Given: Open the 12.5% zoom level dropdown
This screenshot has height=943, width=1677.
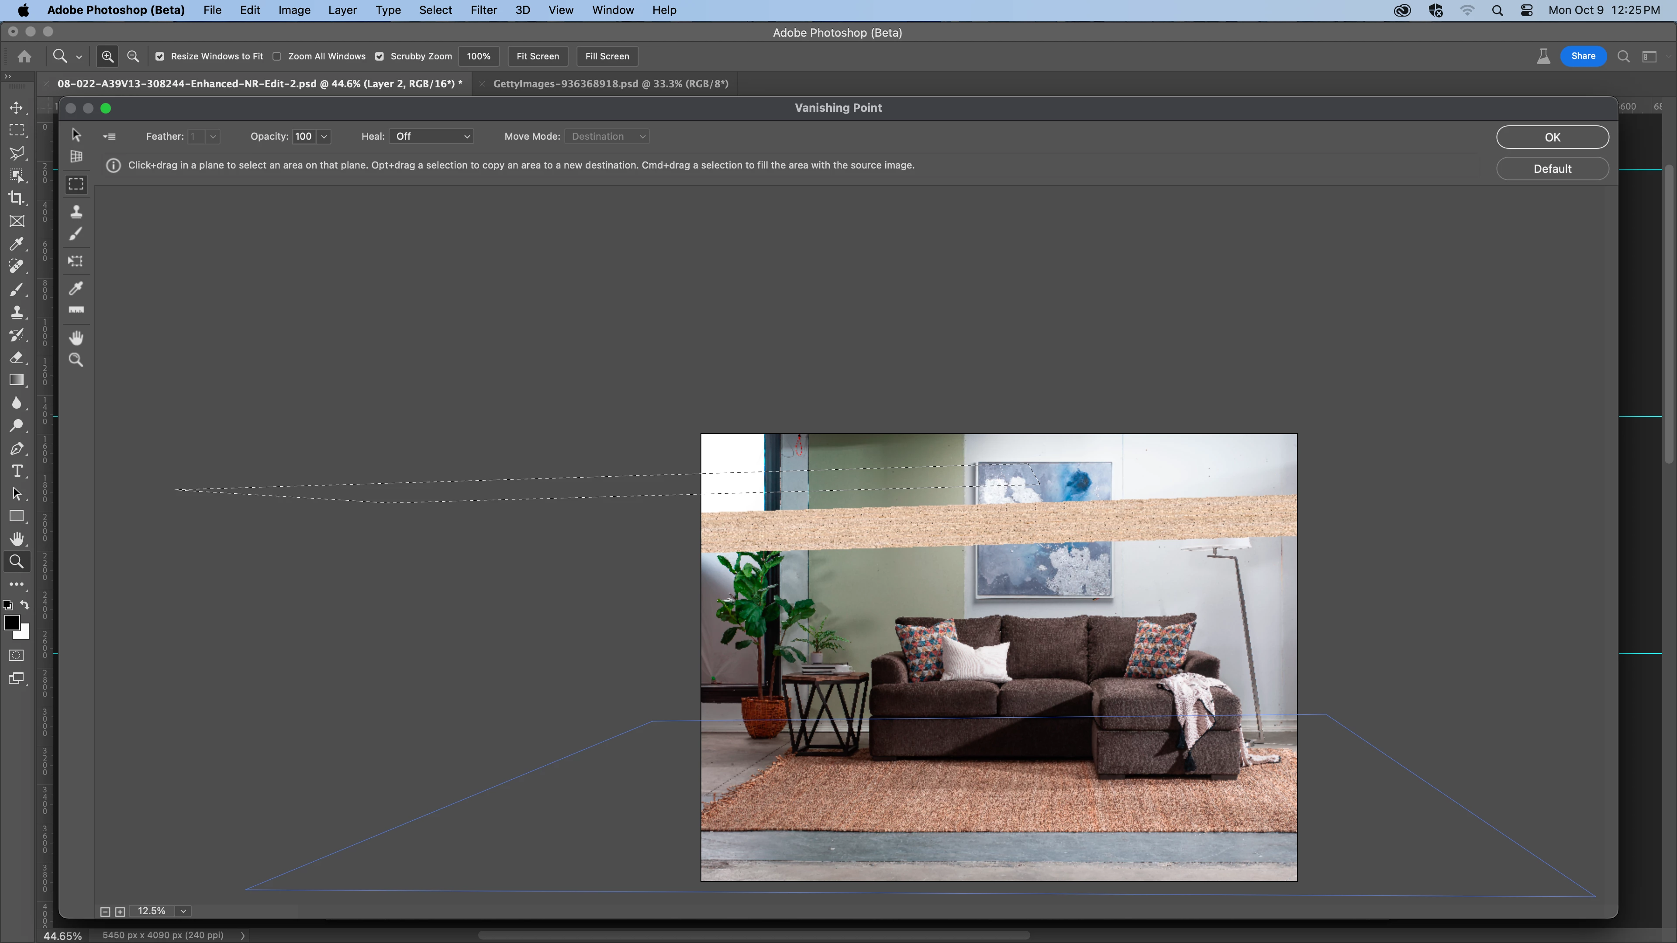Looking at the screenshot, I should 183,911.
